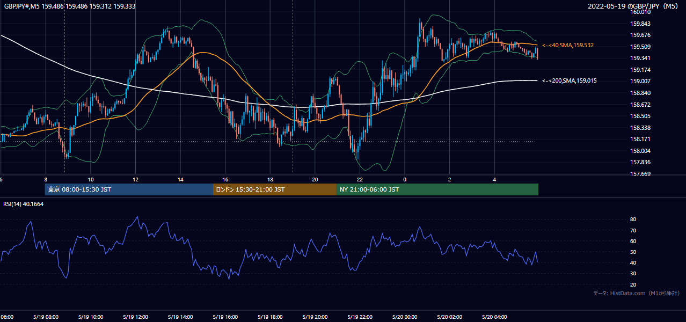Click the RSI scale value 20
This screenshot has width=686, height=322.
coord(633,285)
